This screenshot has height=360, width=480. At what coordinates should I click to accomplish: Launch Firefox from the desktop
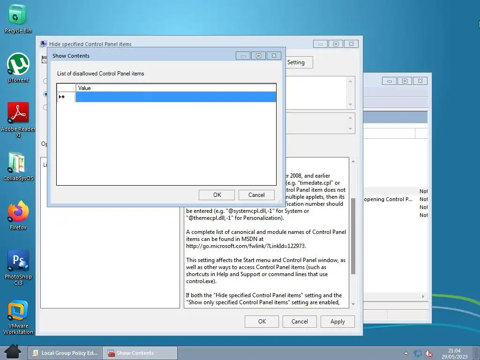tap(18, 215)
